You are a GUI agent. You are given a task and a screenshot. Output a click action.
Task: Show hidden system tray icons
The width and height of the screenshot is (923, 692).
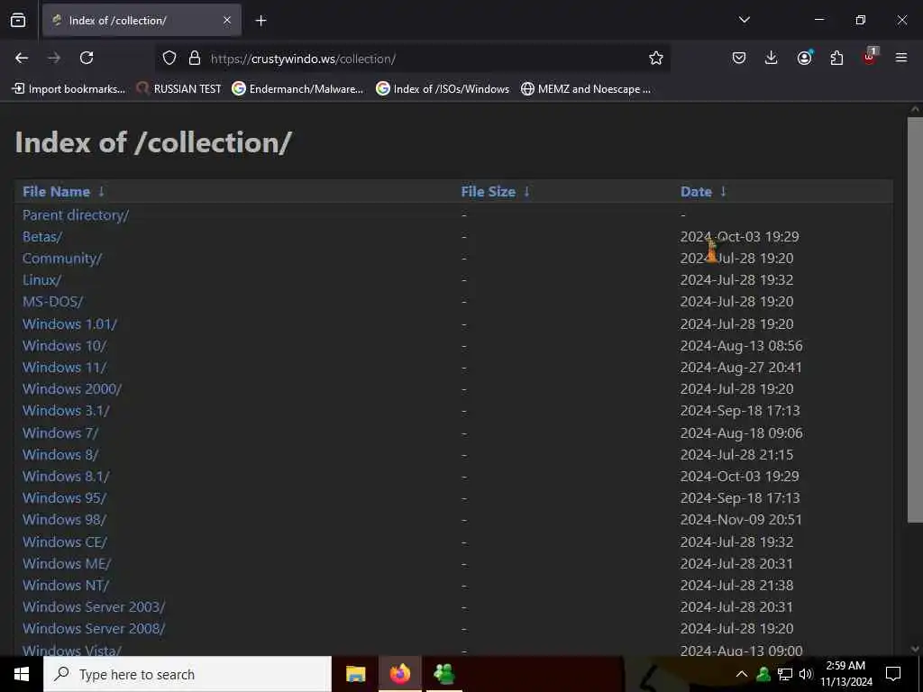click(x=742, y=674)
